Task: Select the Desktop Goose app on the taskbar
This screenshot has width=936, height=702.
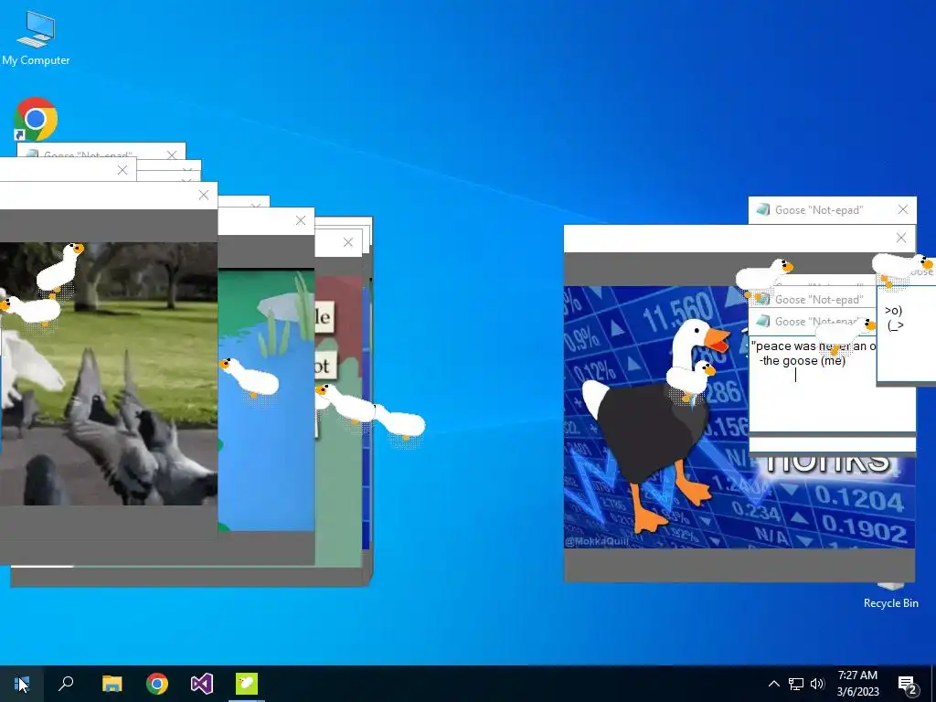Action: click(247, 684)
